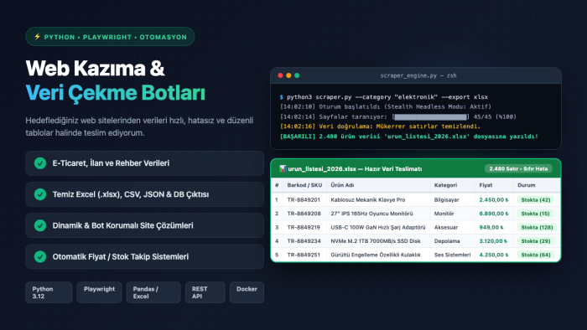Click the terminal progress bar for Sayfalar taranıyor

[x=430, y=116]
